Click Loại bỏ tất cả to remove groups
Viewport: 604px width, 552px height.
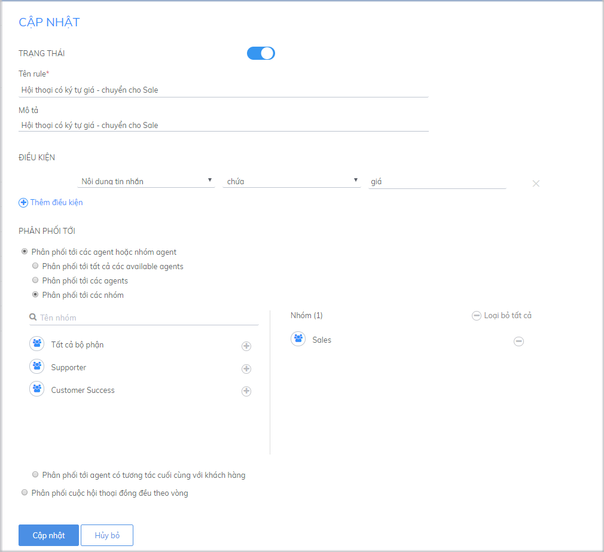tap(502, 315)
